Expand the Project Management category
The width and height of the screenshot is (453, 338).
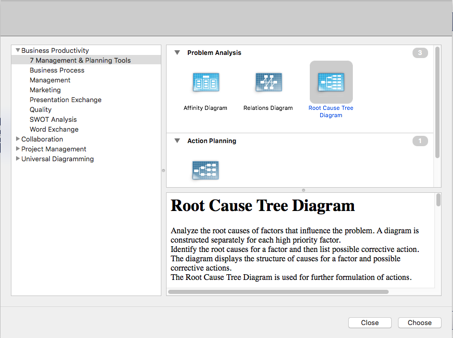(x=18, y=149)
